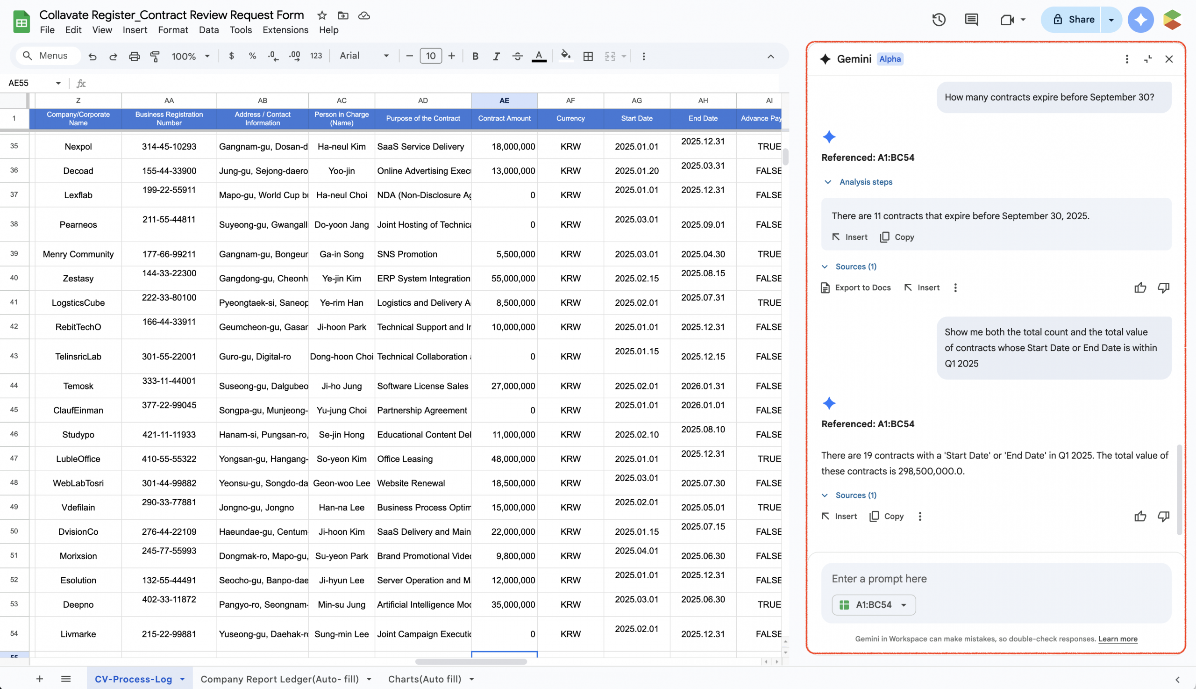1196x689 pixels.
Task: Open the Arial font dropdown
Action: (x=364, y=56)
